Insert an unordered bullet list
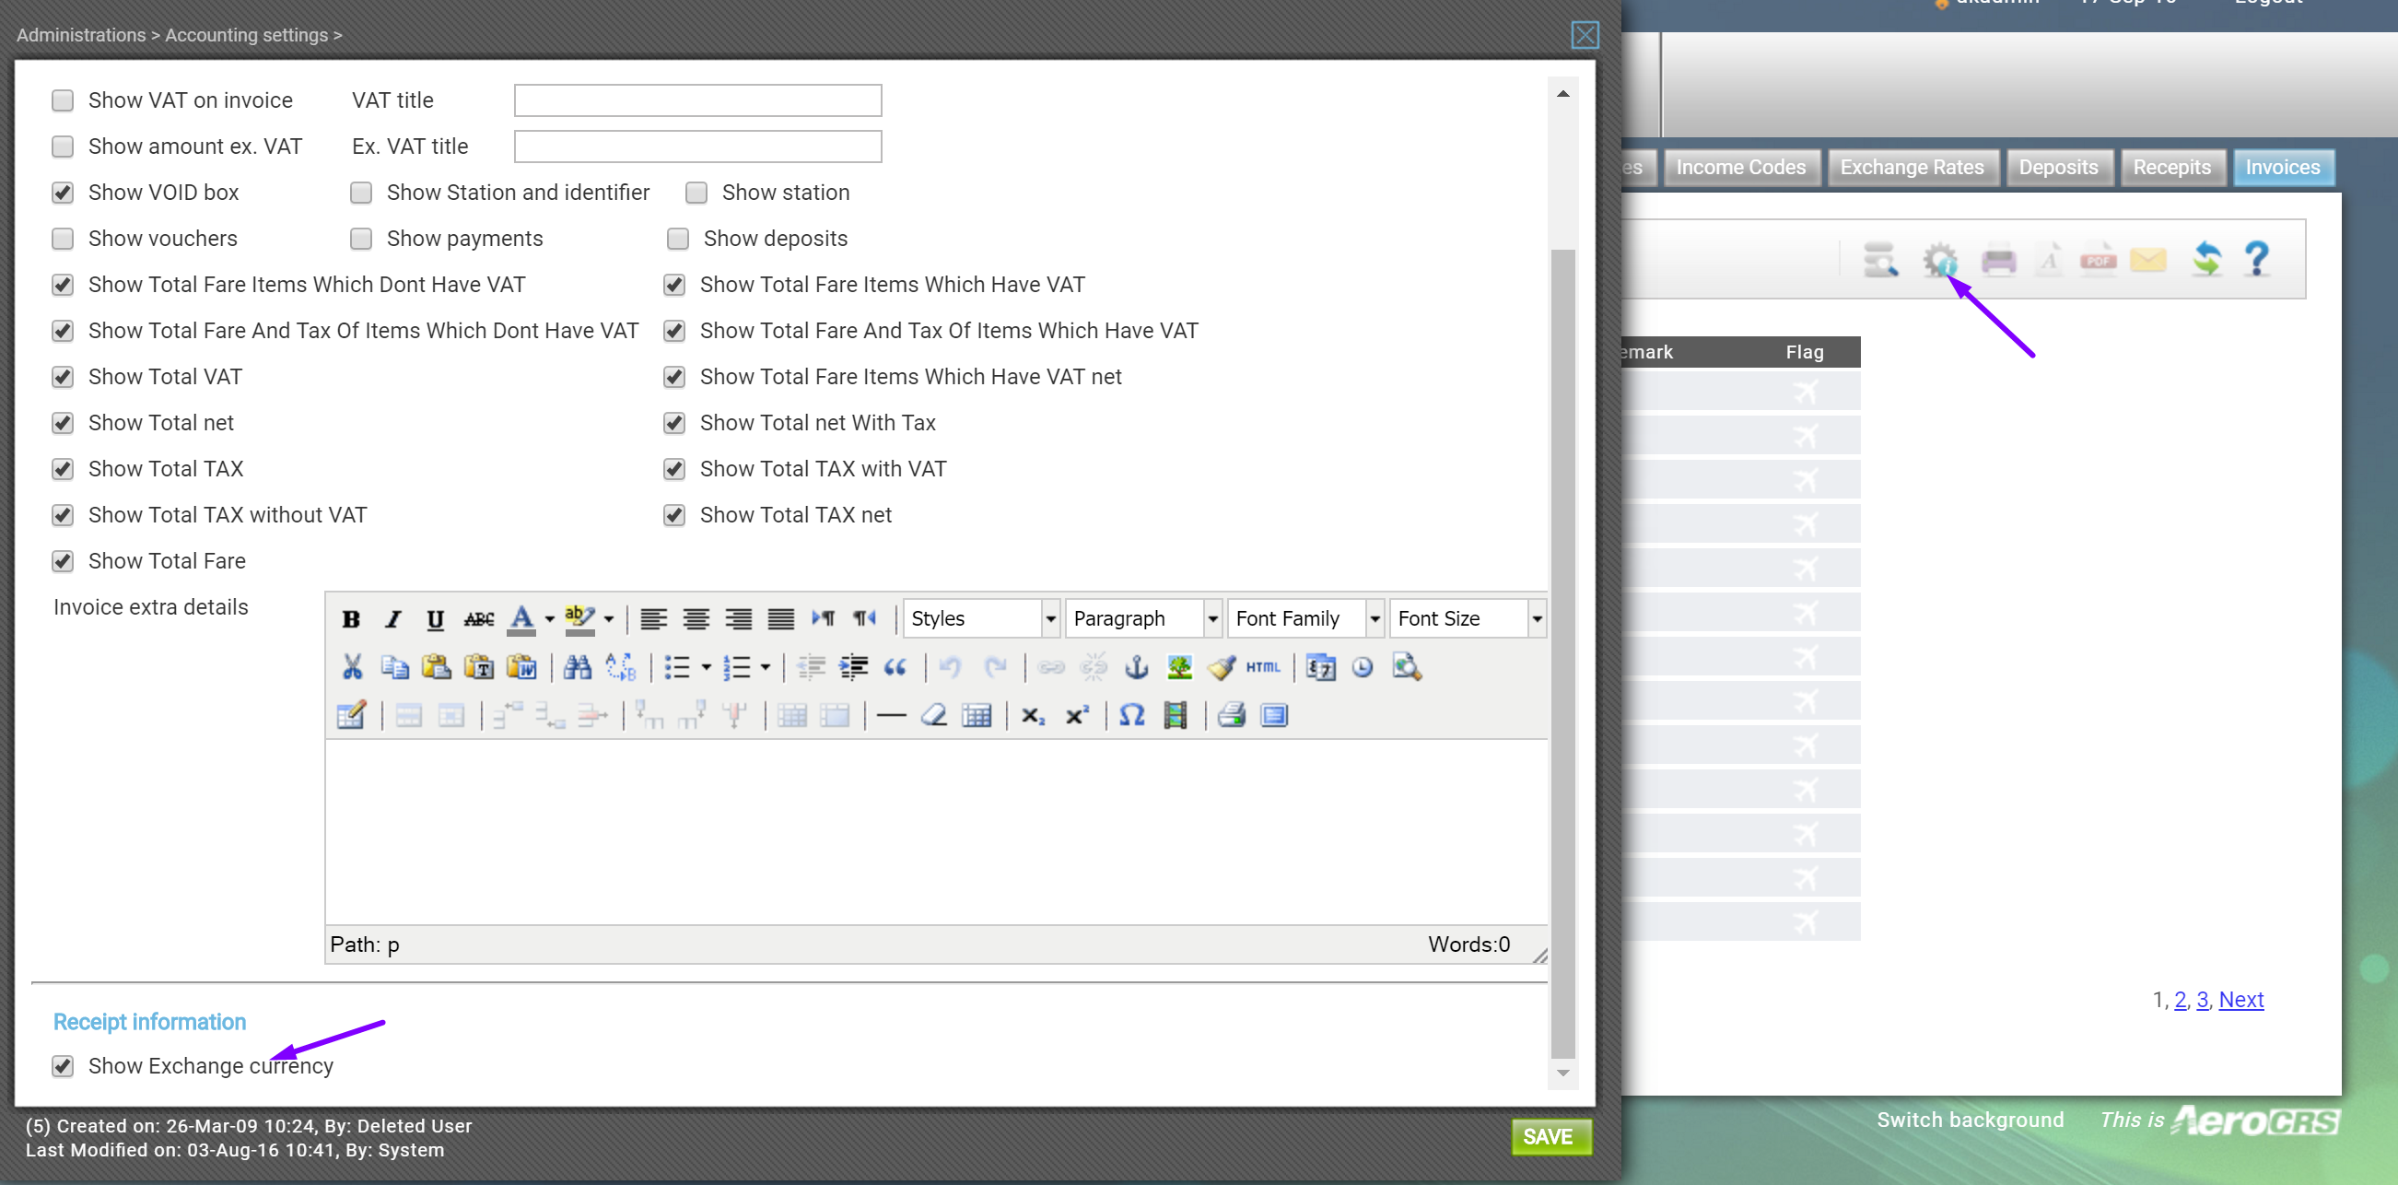This screenshot has width=2398, height=1185. point(677,667)
